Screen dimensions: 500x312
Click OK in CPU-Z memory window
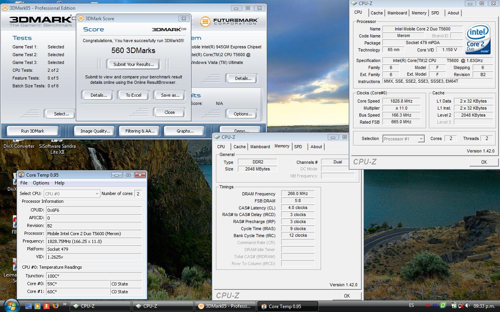[x=347, y=296]
